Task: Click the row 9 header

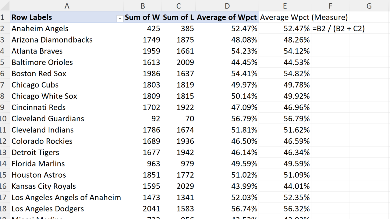Action: click(3, 107)
